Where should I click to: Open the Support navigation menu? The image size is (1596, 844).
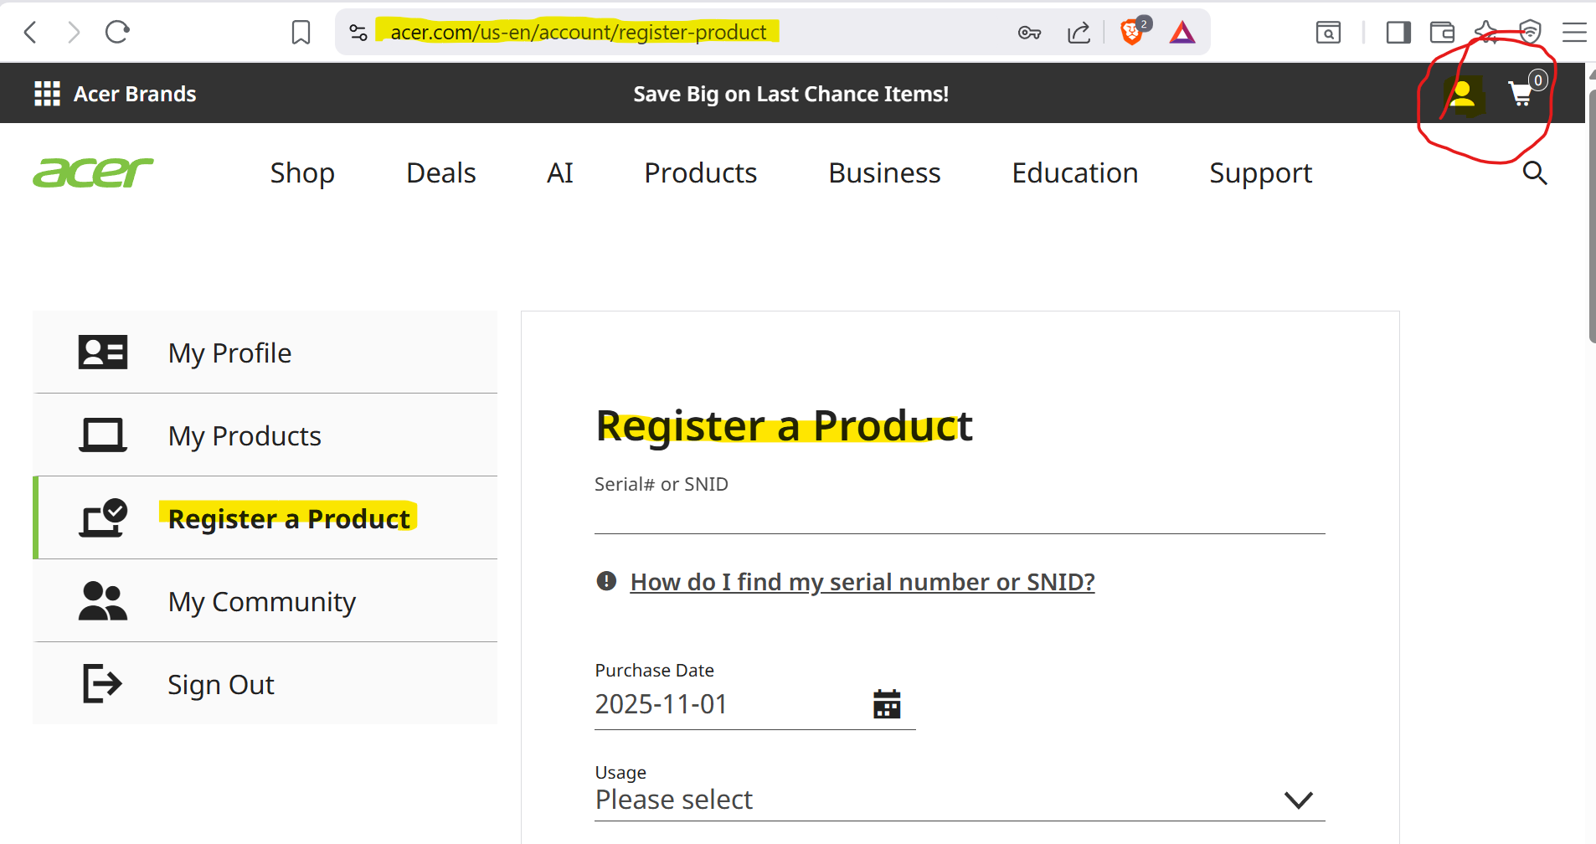click(x=1260, y=173)
